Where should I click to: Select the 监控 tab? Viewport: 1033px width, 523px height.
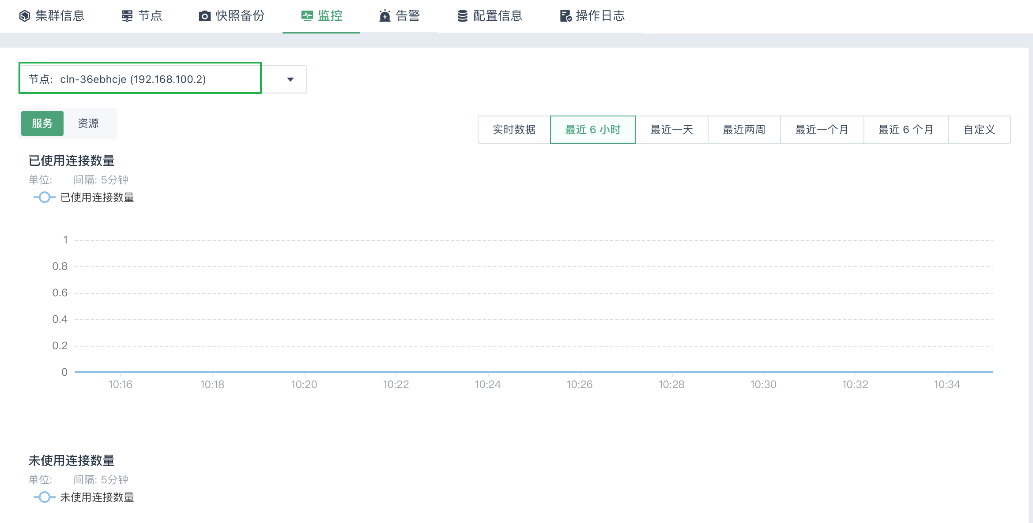tap(321, 16)
